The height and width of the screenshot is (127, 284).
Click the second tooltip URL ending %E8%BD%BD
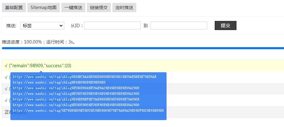point(59,82)
